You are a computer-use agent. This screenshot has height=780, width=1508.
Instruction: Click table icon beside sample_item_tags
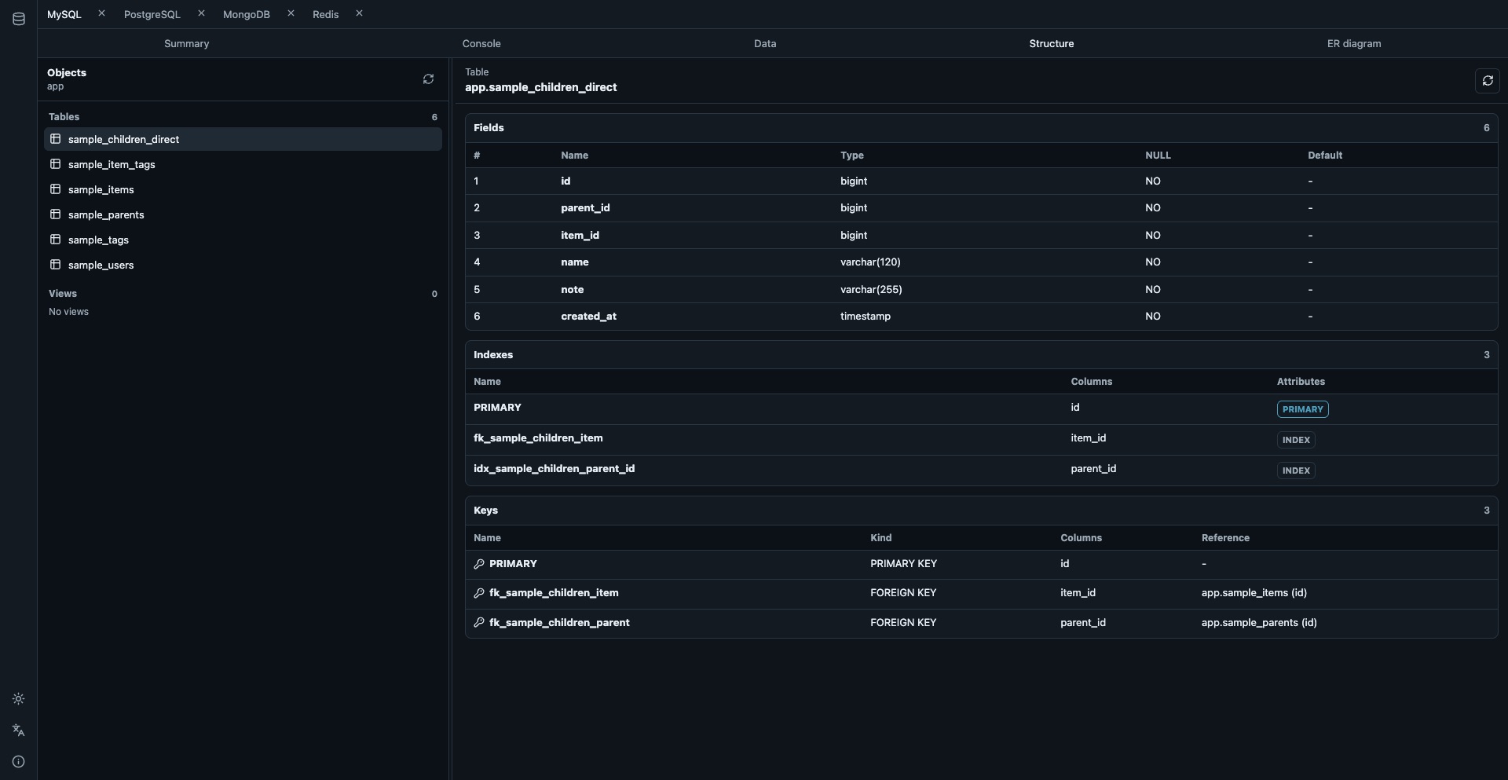tap(56, 164)
